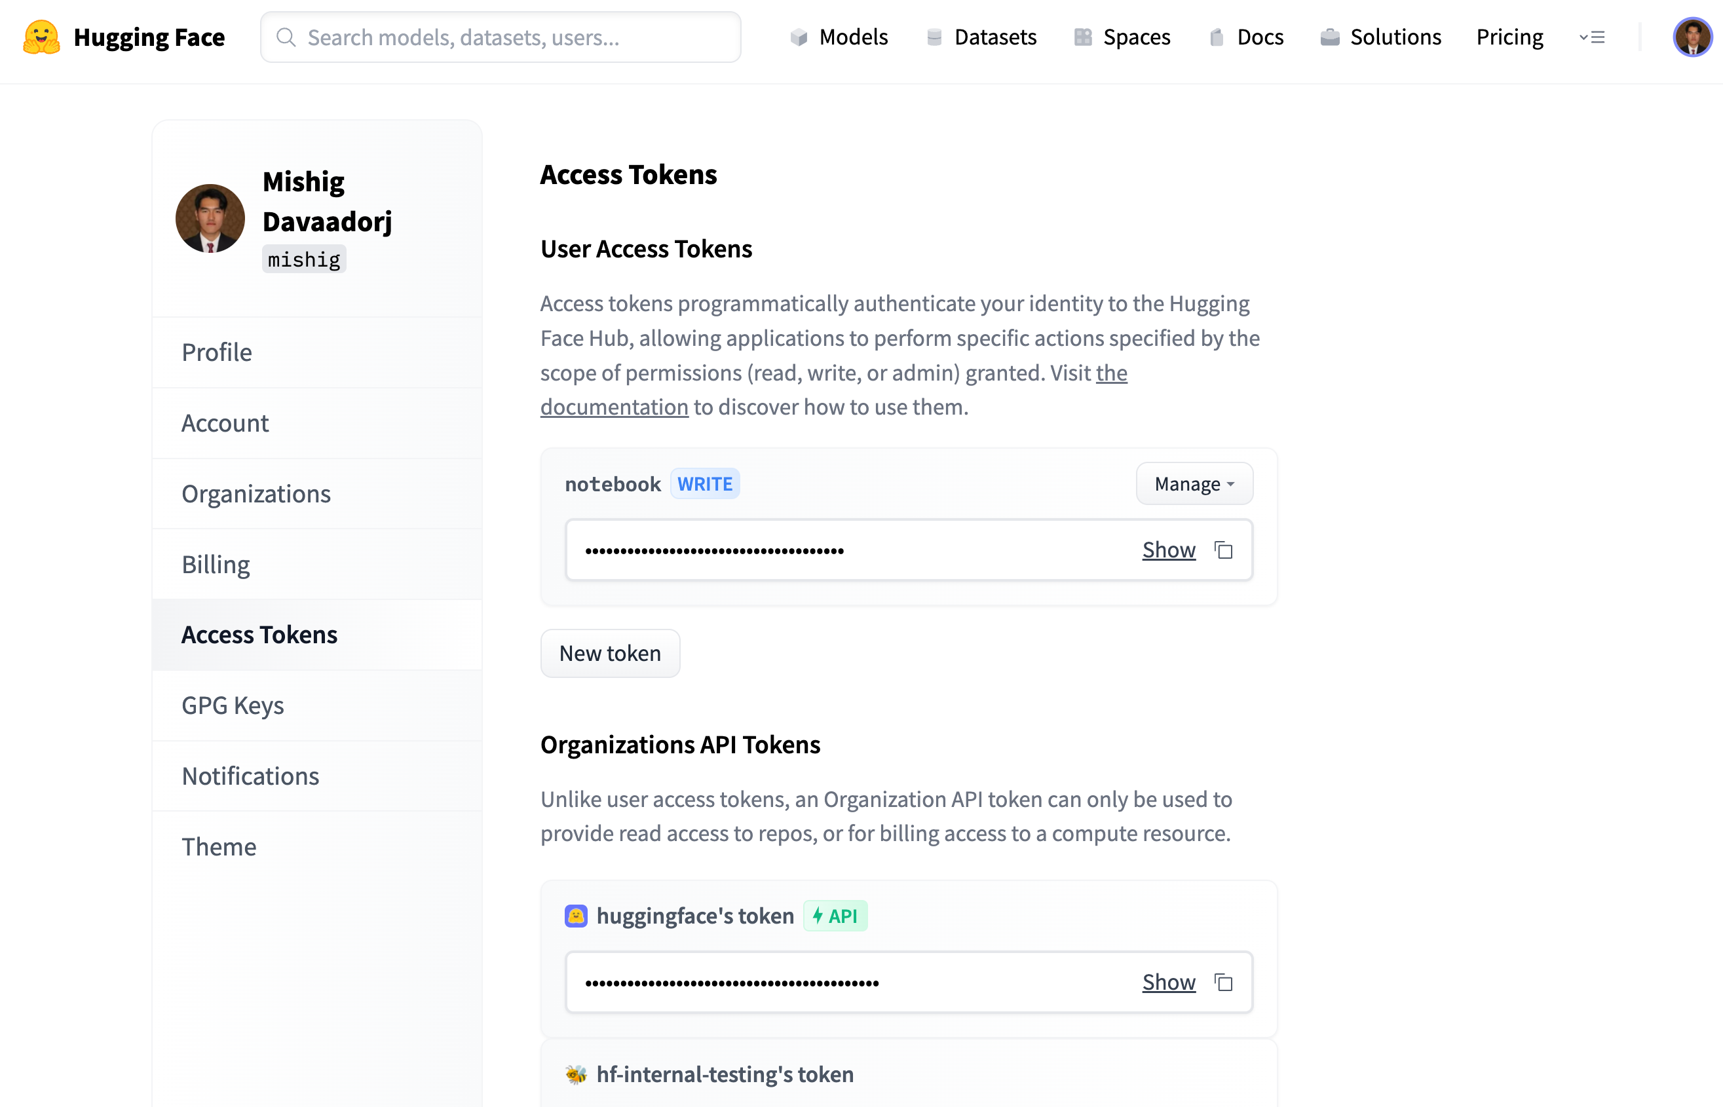The image size is (1723, 1107).
Task: Copy the notebook token with copy icon
Action: point(1223,550)
